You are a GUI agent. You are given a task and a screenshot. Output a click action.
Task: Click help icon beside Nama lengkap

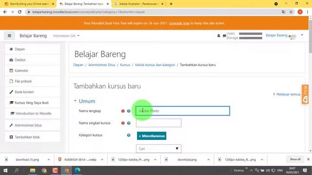(x=129, y=111)
